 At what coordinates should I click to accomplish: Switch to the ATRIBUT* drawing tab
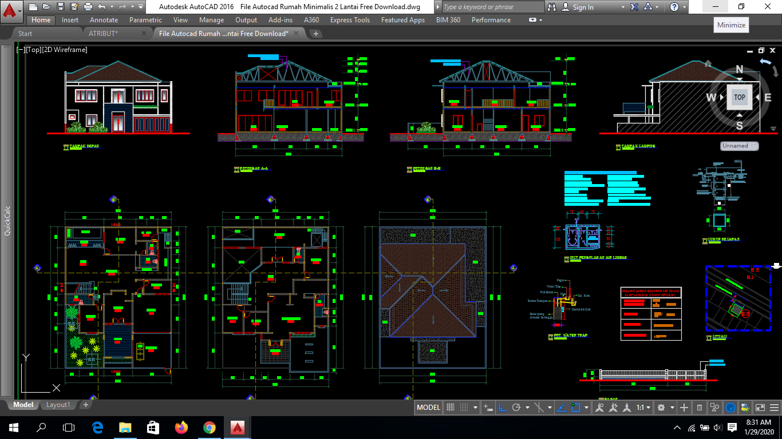pos(103,34)
